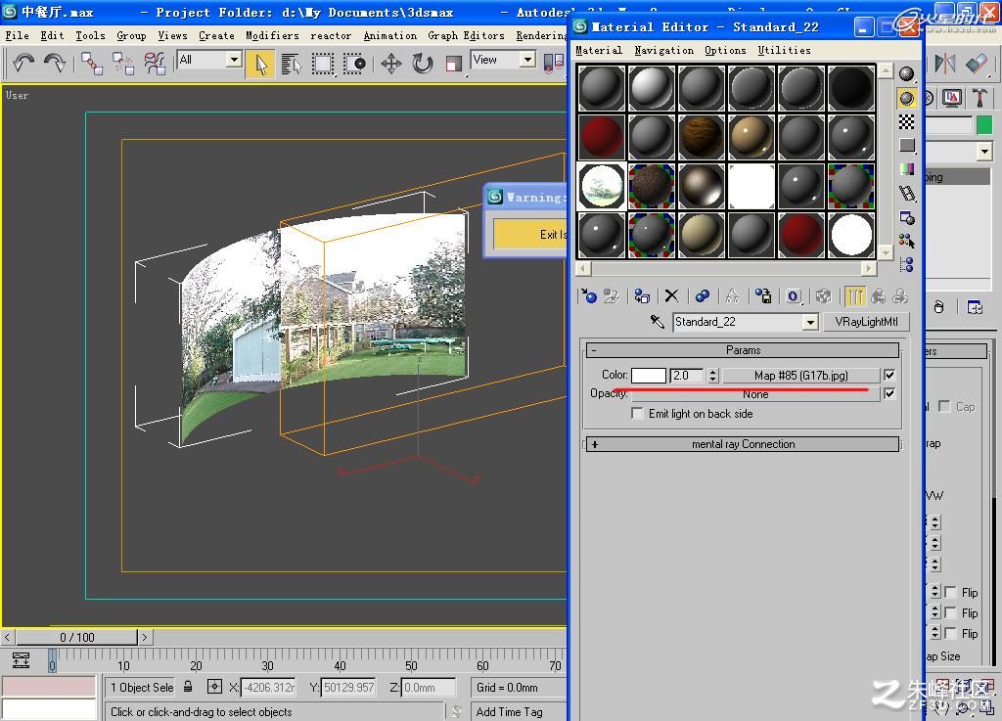Click the color multiplier 2.0 field
The image size is (1002, 721).
click(x=688, y=375)
